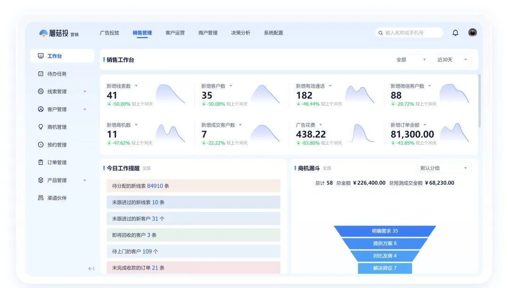Open the 默认分组 grouping dropdown
This screenshot has width=508, height=288.
click(444, 168)
